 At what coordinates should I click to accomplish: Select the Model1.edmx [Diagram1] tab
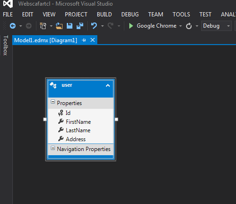click(x=46, y=40)
